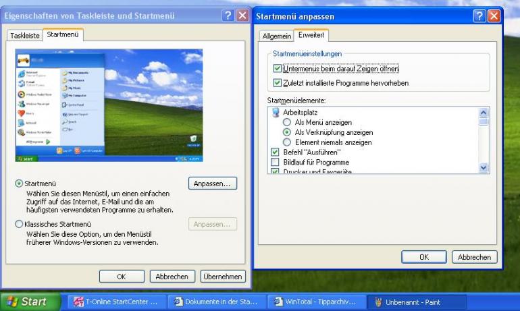The height and width of the screenshot is (311, 520).
Task: Click the Paint taskbar icon
Action: tap(378, 302)
